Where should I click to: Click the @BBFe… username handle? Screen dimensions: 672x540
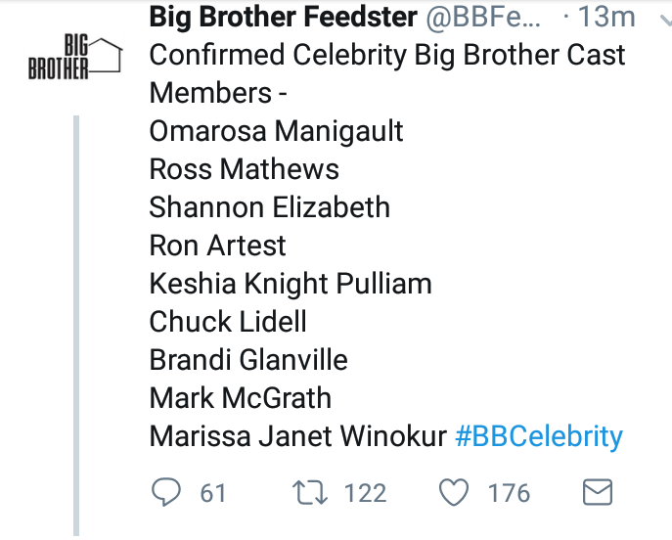click(483, 18)
